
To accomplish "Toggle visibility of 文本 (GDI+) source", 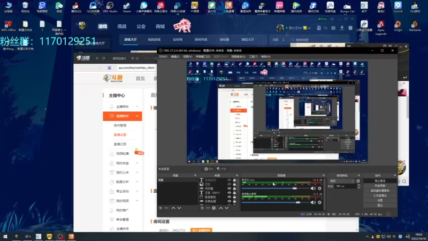I will [230, 193].
